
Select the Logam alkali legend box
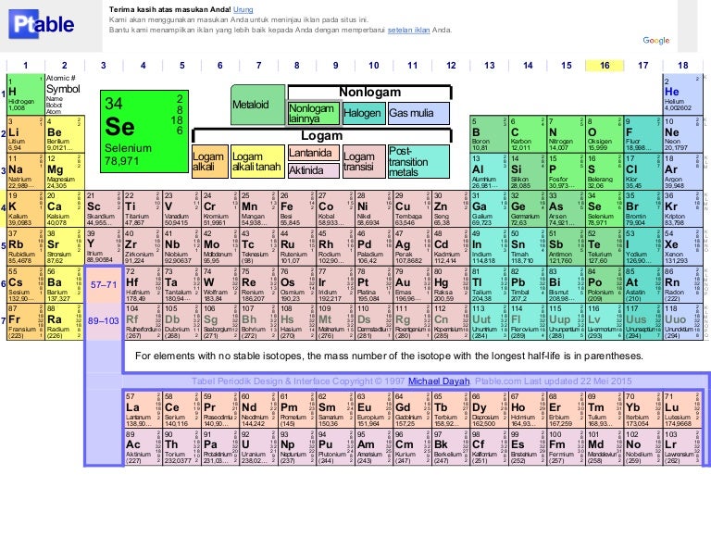210,161
